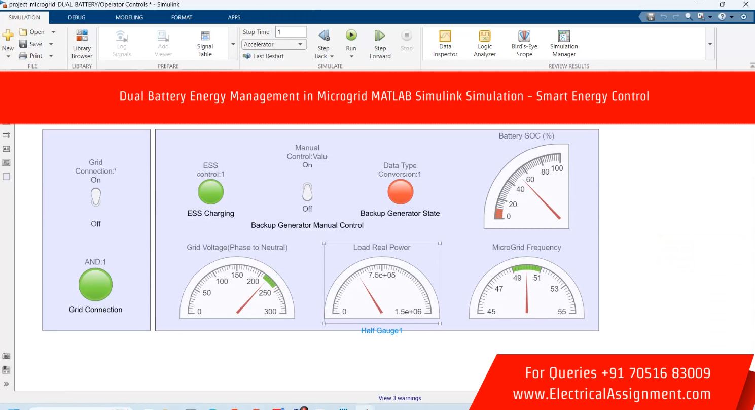
Task: Open the Bird's-Eye Scope
Action: coord(524,44)
